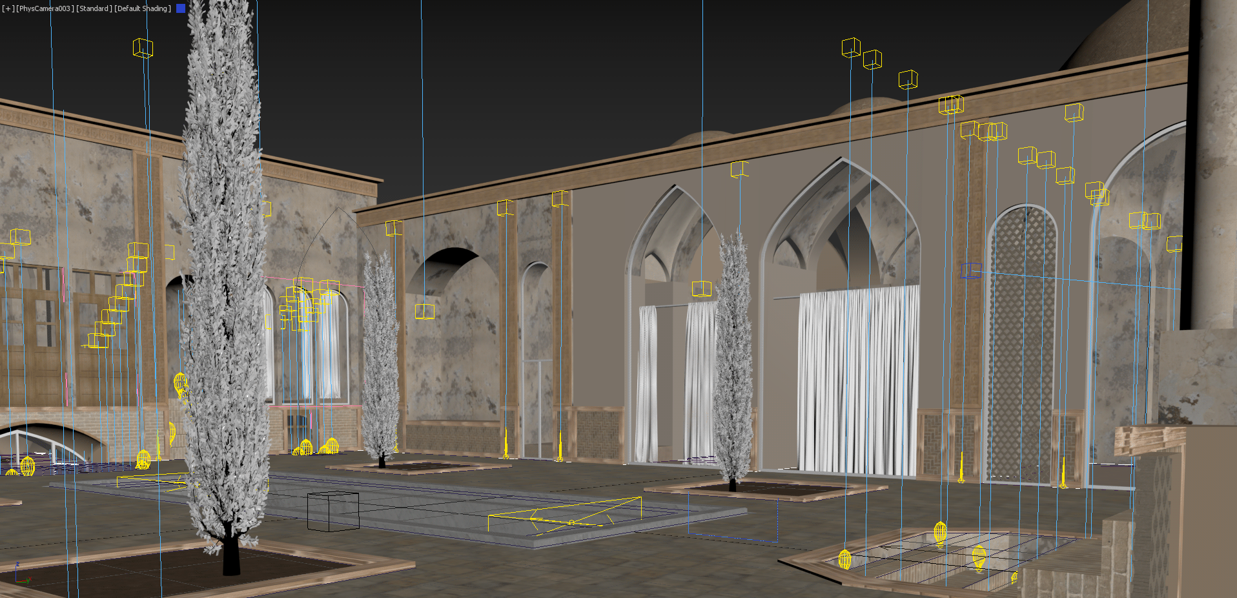Select the wide white curtain in the central arch

(857, 381)
